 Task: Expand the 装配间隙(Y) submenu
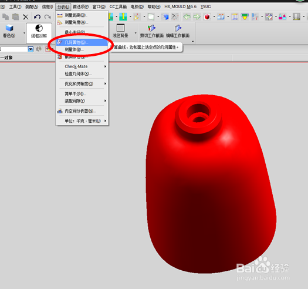[x=82, y=101]
